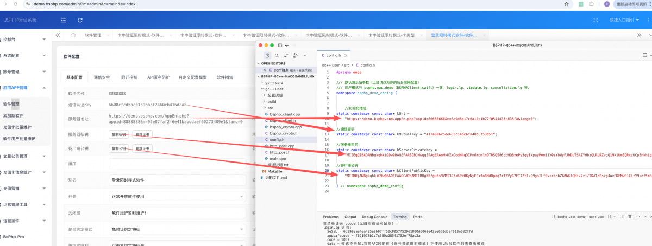This screenshot has width=652, height=246.
Task: Switch to the 自定义配置模型 tab
Action: 193,77
